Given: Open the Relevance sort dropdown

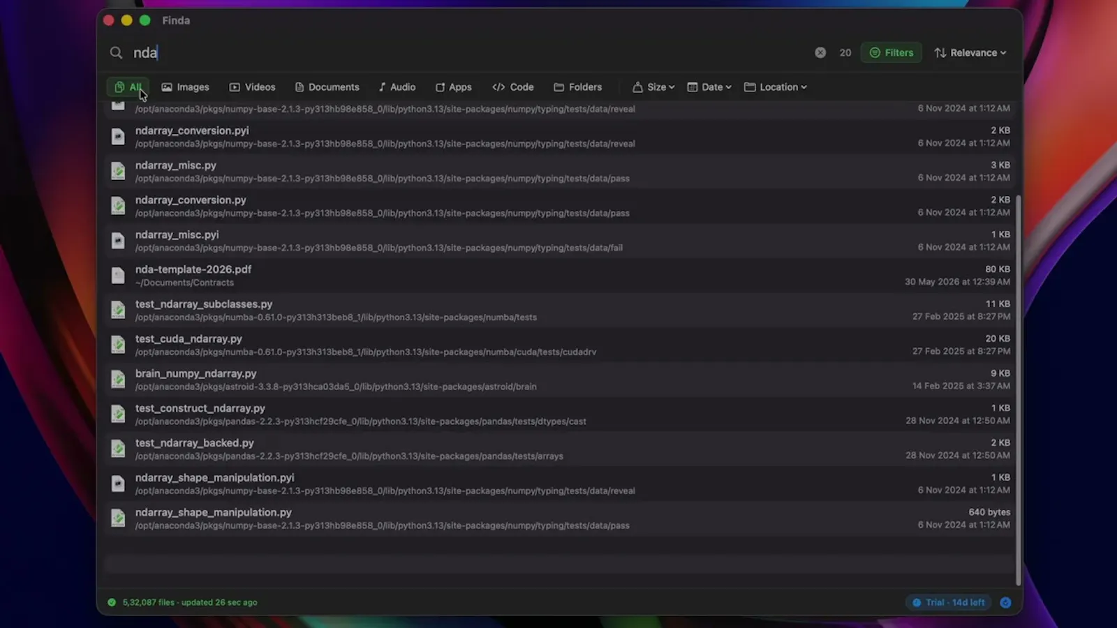Looking at the screenshot, I should tap(970, 52).
